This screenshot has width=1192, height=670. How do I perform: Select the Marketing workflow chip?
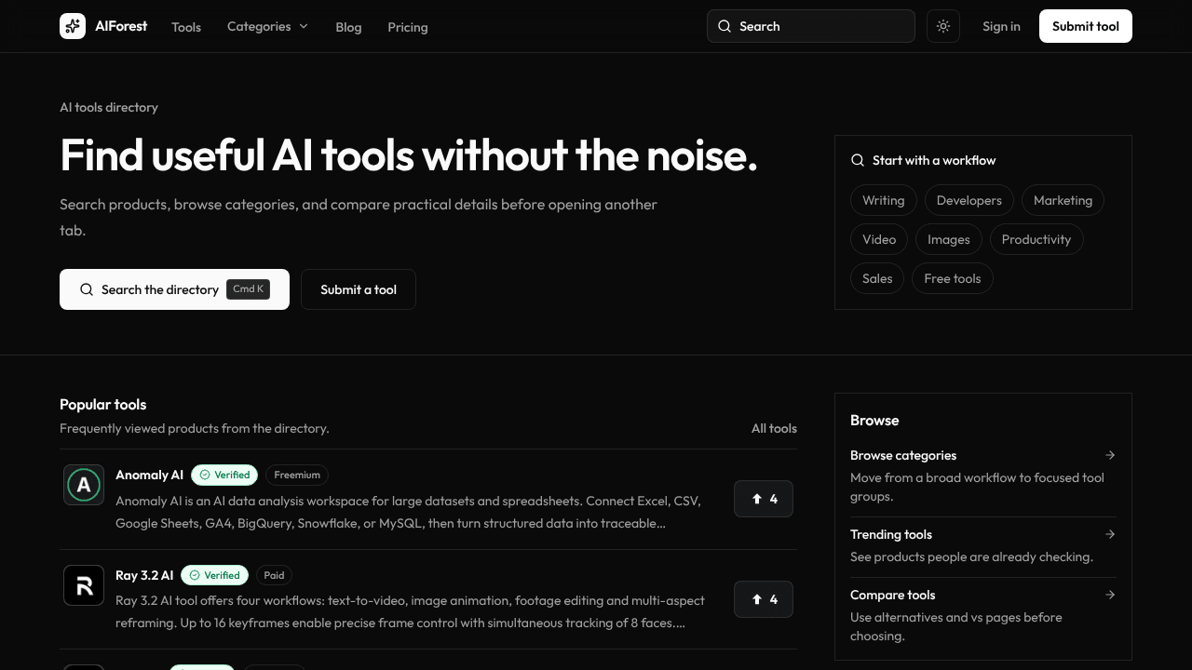(x=1063, y=200)
